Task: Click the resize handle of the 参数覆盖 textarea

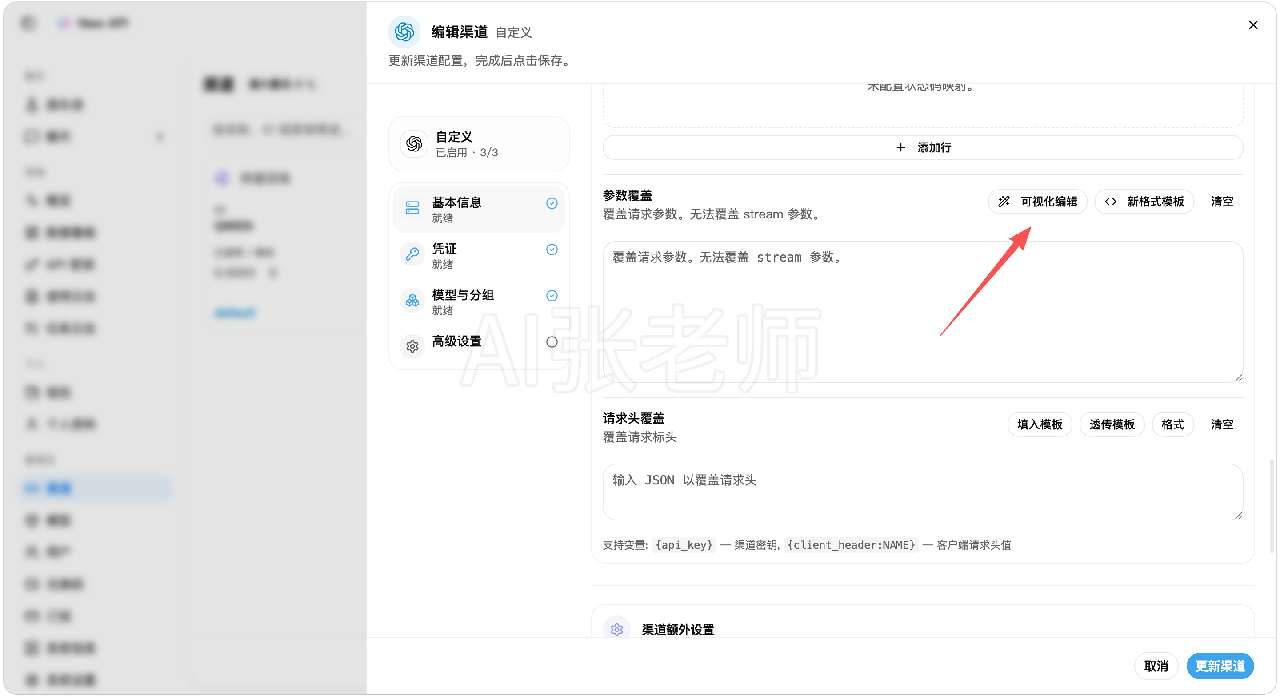Action: (1238, 378)
